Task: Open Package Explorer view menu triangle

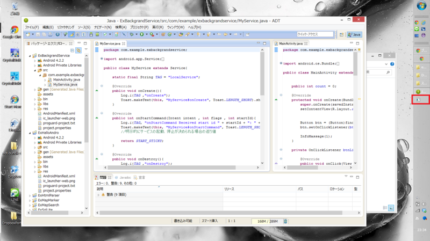Action: pos(86,49)
